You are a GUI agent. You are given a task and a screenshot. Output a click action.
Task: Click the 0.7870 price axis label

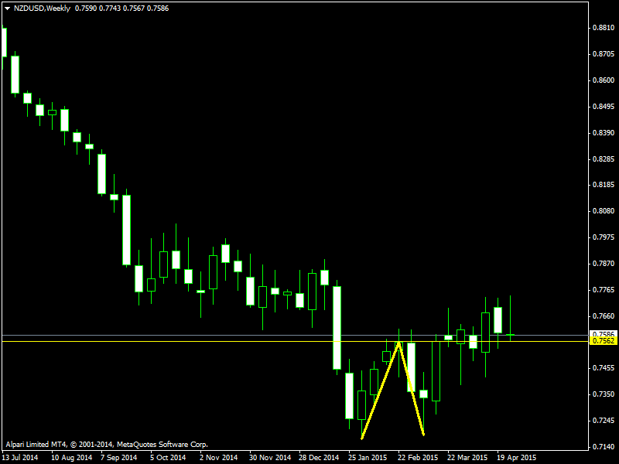click(604, 263)
